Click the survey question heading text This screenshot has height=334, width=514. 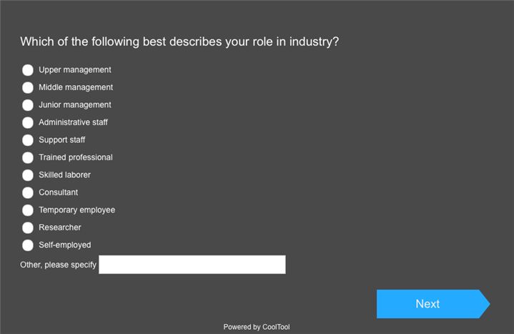click(x=179, y=41)
